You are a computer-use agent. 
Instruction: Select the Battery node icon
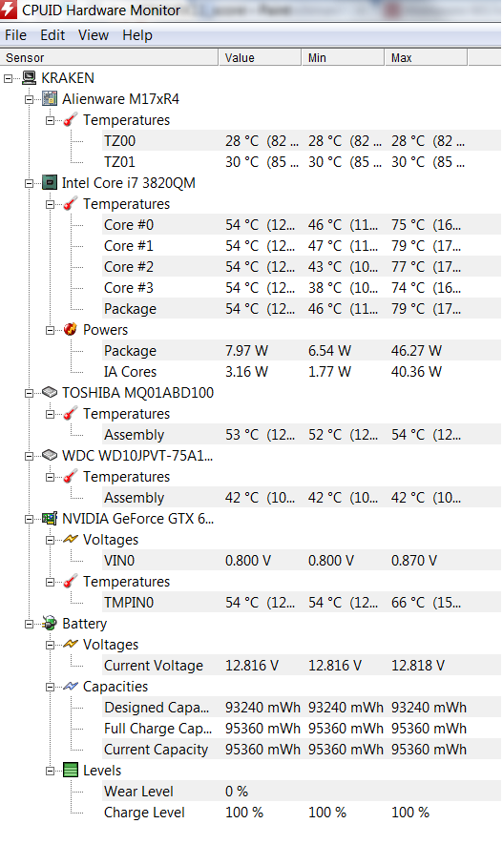(x=50, y=624)
